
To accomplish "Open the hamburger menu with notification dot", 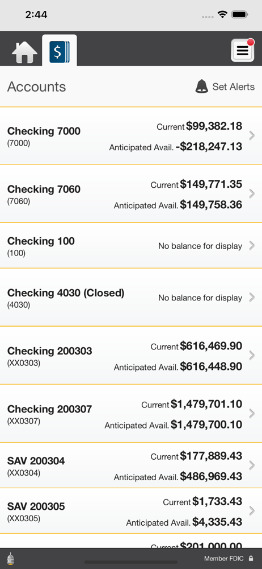I will coord(243,50).
